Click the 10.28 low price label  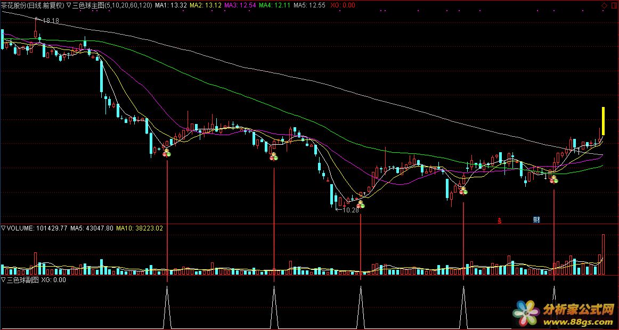pyautogui.click(x=351, y=210)
